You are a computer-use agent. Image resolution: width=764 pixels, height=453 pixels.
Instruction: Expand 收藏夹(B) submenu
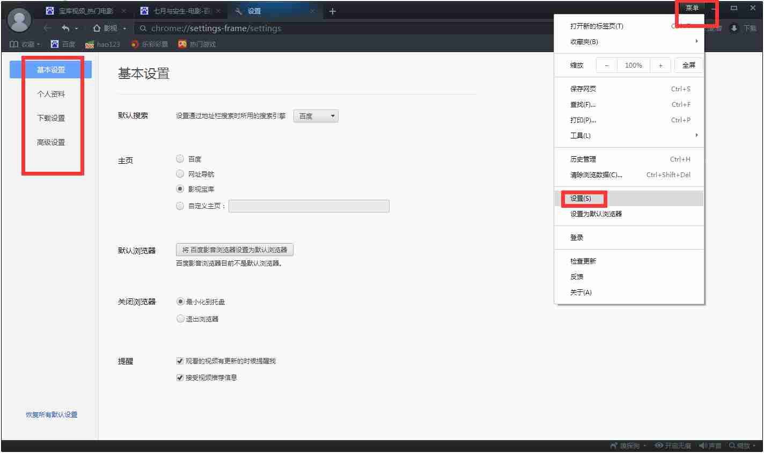coord(629,42)
